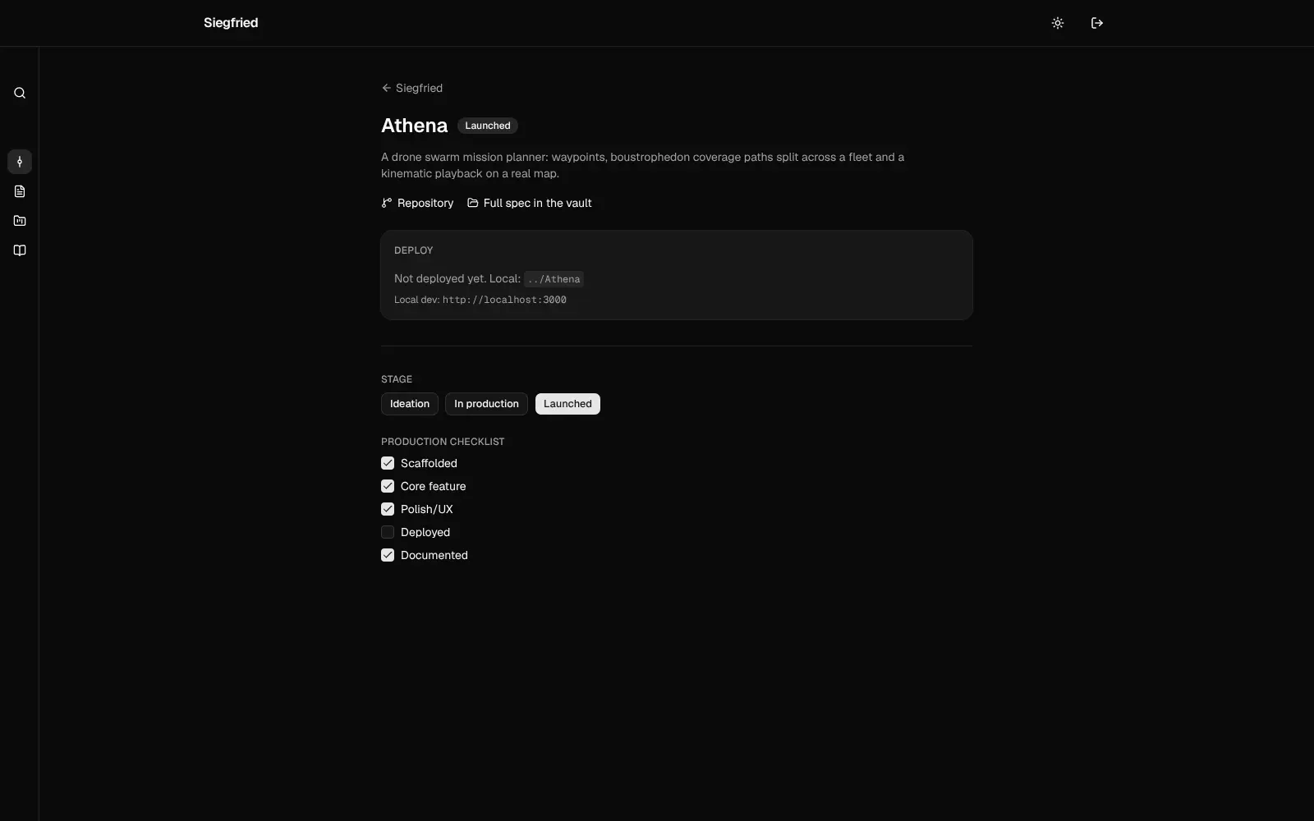Toggle the light theme sun icon
The width and height of the screenshot is (1314, 821).
[x=1058, y=23]
